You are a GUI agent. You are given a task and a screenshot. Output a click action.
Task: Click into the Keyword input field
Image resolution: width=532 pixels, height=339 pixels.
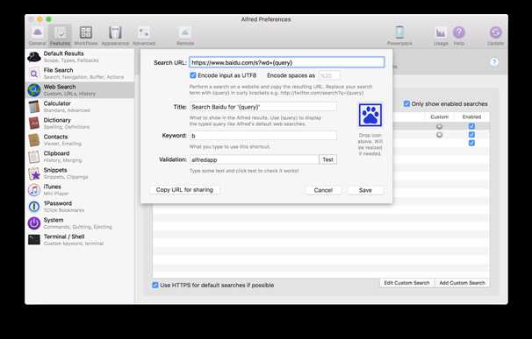coord(263,136)
